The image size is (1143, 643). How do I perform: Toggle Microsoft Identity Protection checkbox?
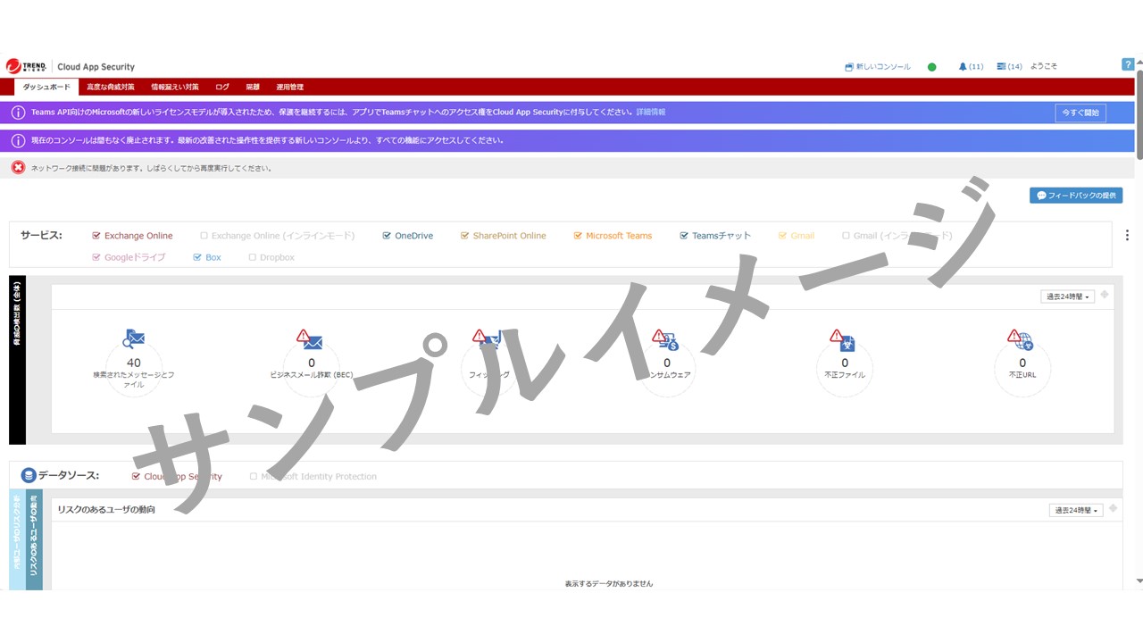pos(254,477)
